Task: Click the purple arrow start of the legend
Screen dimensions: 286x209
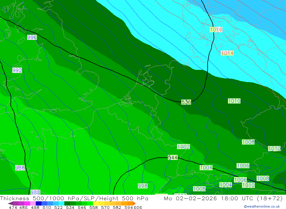Action: click(x=10, y=203)
